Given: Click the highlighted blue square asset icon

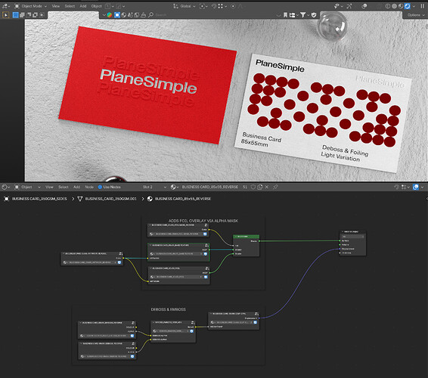Looking at the screenshot, I should pyautogui.click(x=116, y=15).
